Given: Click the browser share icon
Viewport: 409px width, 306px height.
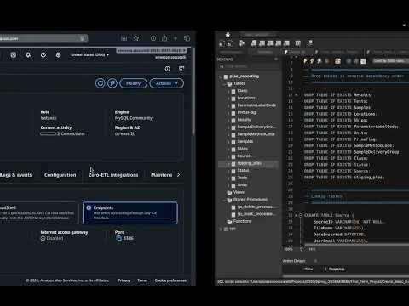Looking at the screenshot, I should tap(164, 38).
